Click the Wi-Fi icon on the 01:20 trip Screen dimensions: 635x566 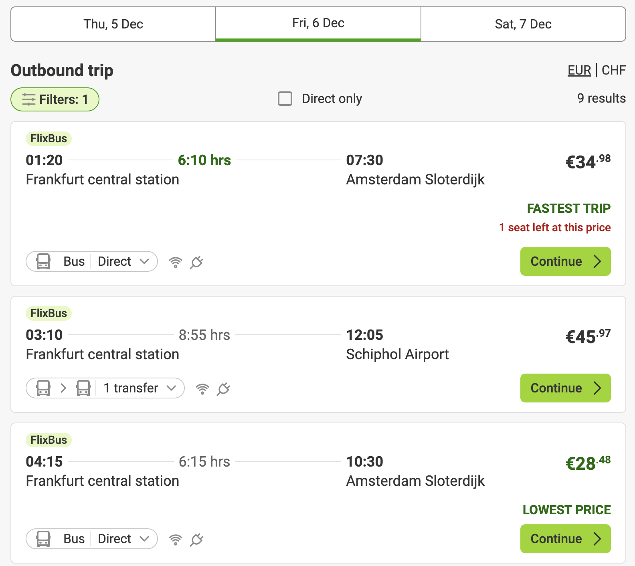176,262
